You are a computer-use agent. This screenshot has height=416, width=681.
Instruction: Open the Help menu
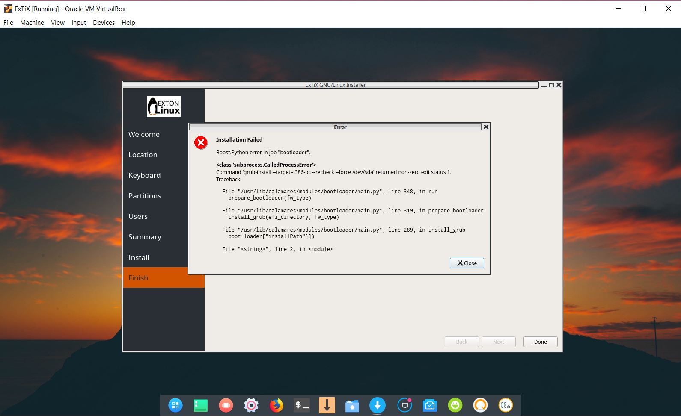coord(128,22)
